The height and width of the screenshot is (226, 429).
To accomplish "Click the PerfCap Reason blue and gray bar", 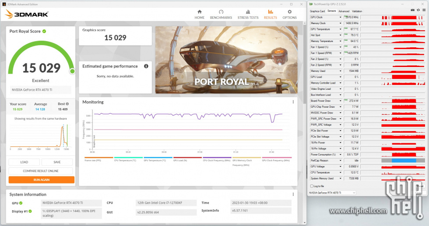I will (403, 161).
